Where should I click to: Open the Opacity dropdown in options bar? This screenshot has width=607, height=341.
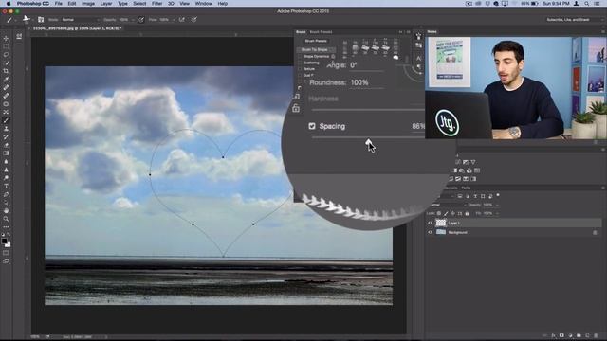[133, 20]
